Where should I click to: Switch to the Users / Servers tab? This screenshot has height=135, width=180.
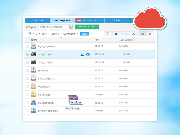(x=90, y=21)
